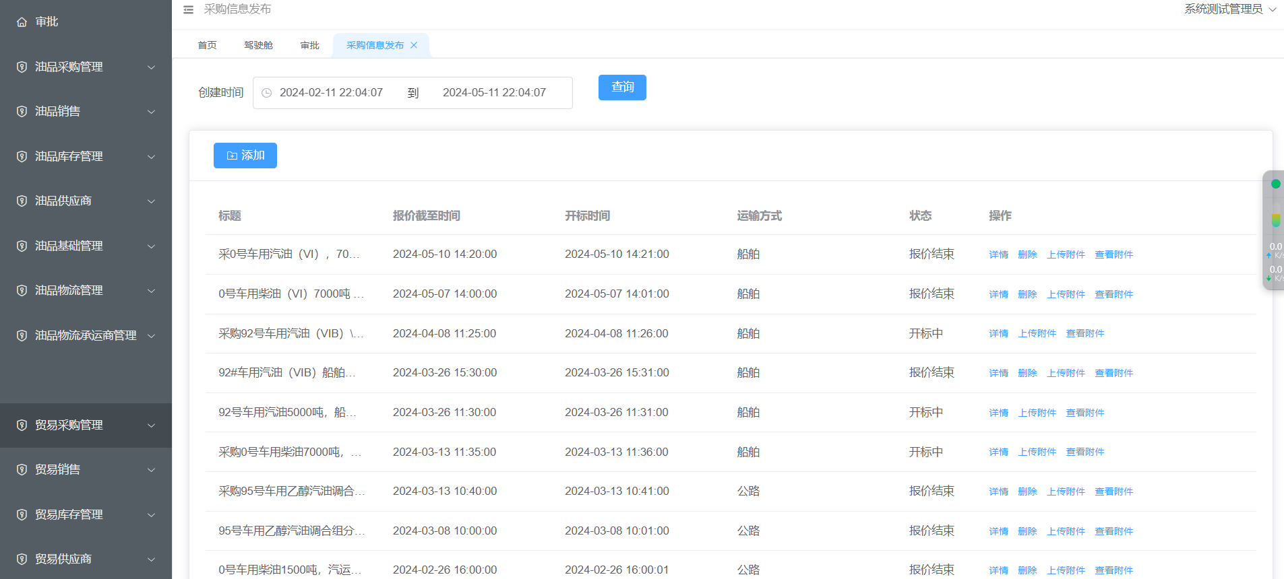Click the shield icon next to 贸易采购管理
1284x579 pixels.
tap(22, 425)
